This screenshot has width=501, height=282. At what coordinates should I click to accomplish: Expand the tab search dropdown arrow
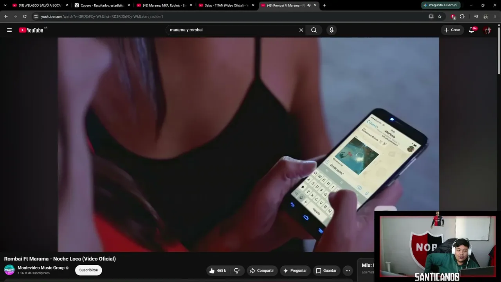pos(5,5)
